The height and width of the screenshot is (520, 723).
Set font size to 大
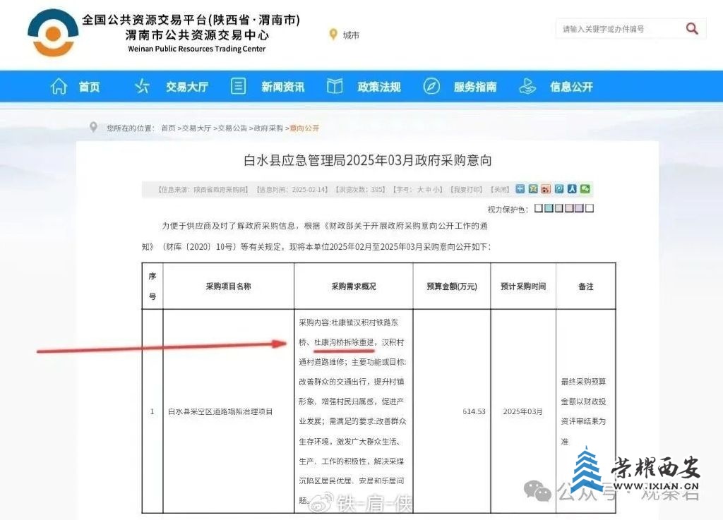[x=419, y=190]
